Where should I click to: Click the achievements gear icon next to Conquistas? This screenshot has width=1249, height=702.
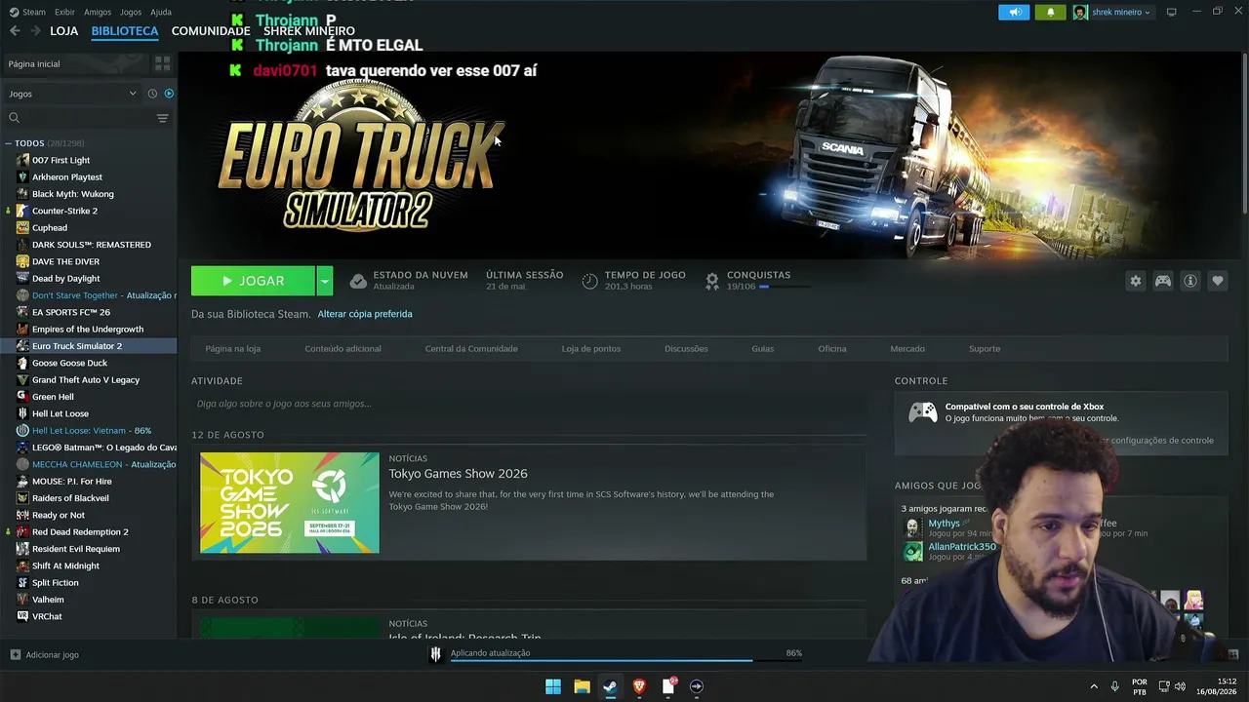pos(712,281)
